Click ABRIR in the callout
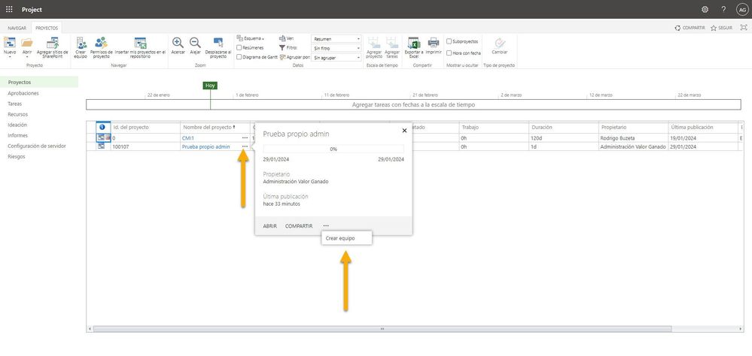Screen dimensions: 752x356 click(270, 226)
